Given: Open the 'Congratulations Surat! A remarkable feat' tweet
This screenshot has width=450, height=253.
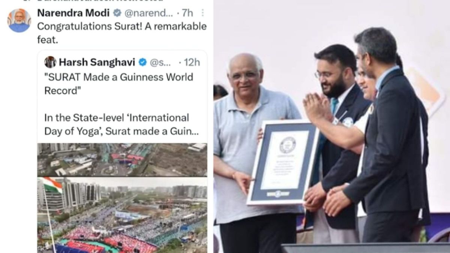Looking at the screenshot, I should 122,33.
